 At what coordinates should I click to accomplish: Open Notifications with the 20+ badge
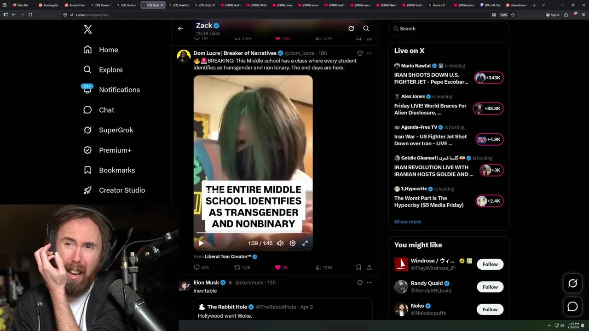tap(111, 90)
